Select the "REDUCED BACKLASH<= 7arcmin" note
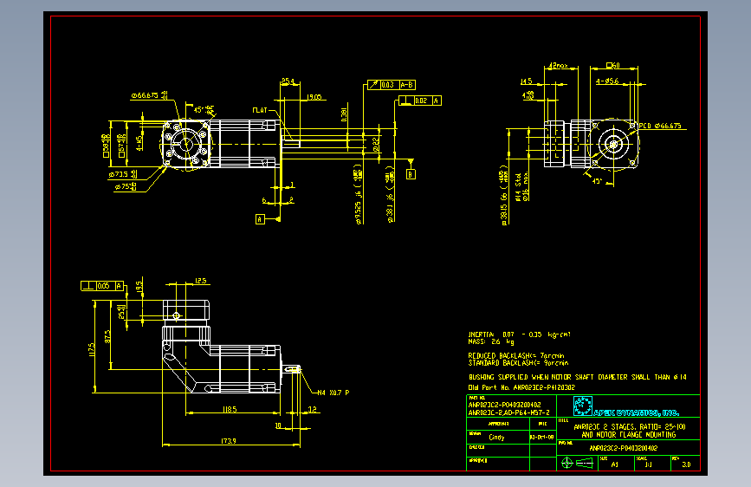 (516, 355)
